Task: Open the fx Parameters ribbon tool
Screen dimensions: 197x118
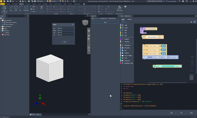Action: pos(119,8)
